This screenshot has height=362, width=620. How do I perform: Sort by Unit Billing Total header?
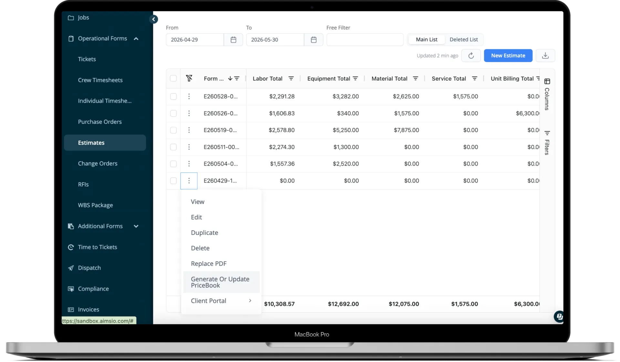512,78
